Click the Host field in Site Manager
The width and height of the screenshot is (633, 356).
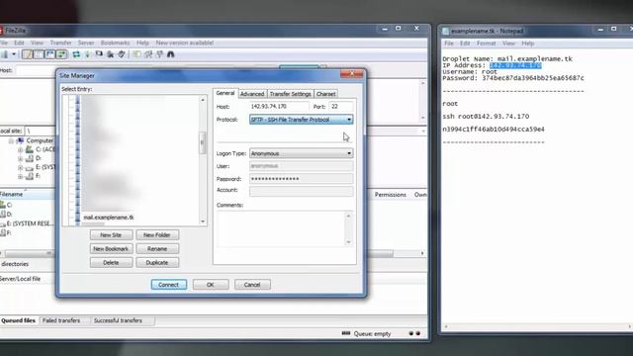[279, 107]
